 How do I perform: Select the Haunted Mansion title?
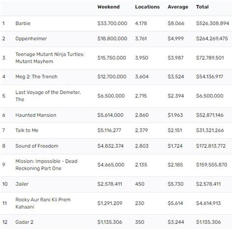pyautogui.click(x=36, y=115)
